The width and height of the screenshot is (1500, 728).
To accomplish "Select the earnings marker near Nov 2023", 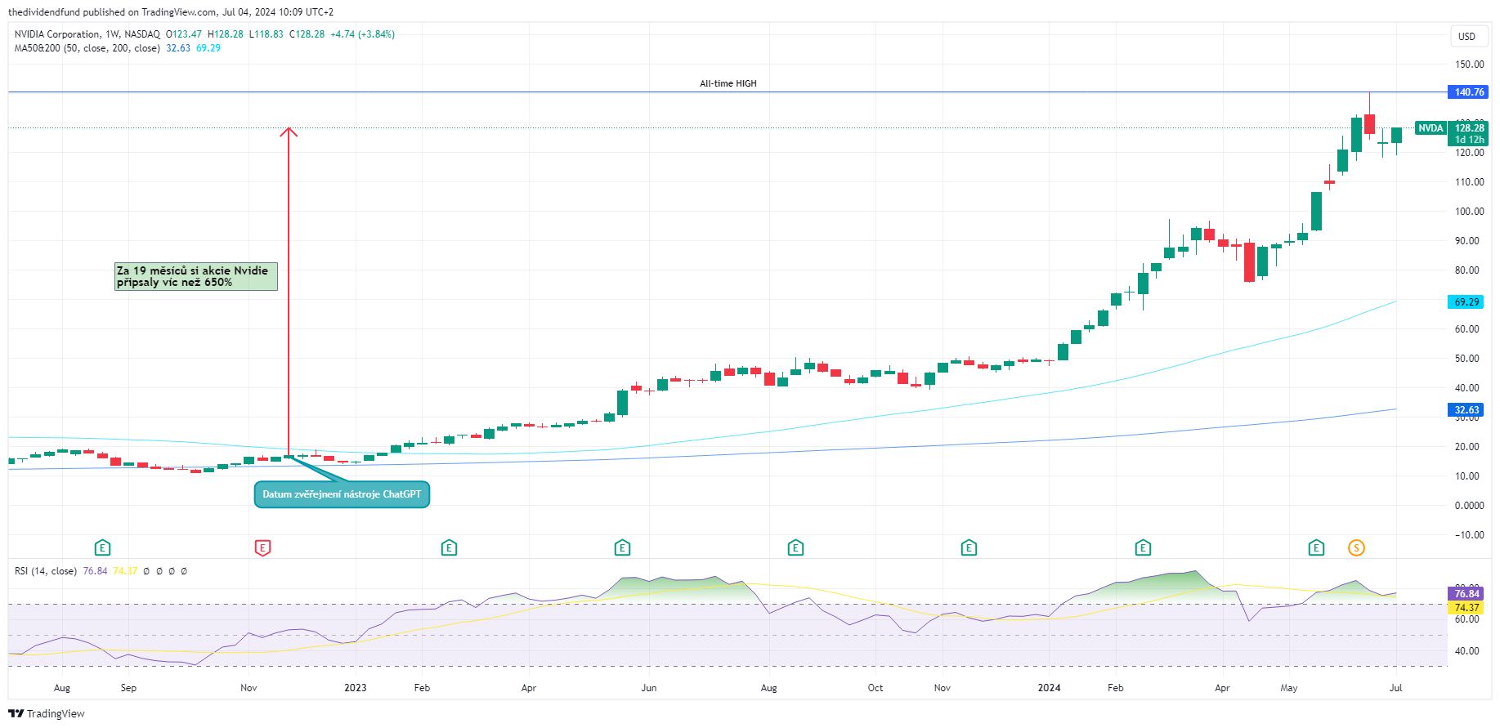I will tap(969, 547).
